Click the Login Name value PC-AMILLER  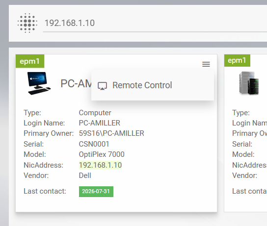100,123
